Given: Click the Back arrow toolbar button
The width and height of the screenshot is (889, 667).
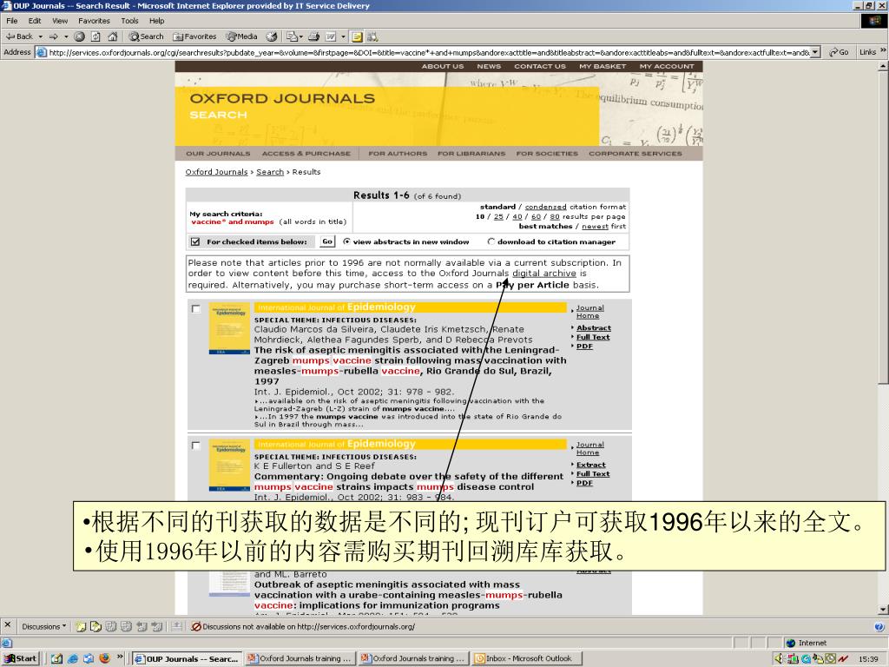Looking at the screenshot, I should [x=19, y=36].
